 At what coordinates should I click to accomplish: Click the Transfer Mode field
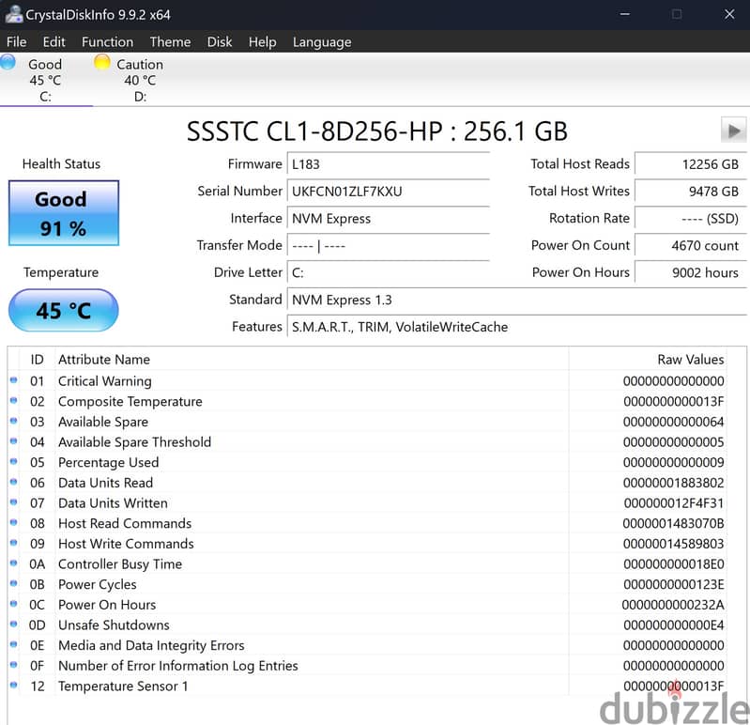pyautogui.click(x=389, y=245)
